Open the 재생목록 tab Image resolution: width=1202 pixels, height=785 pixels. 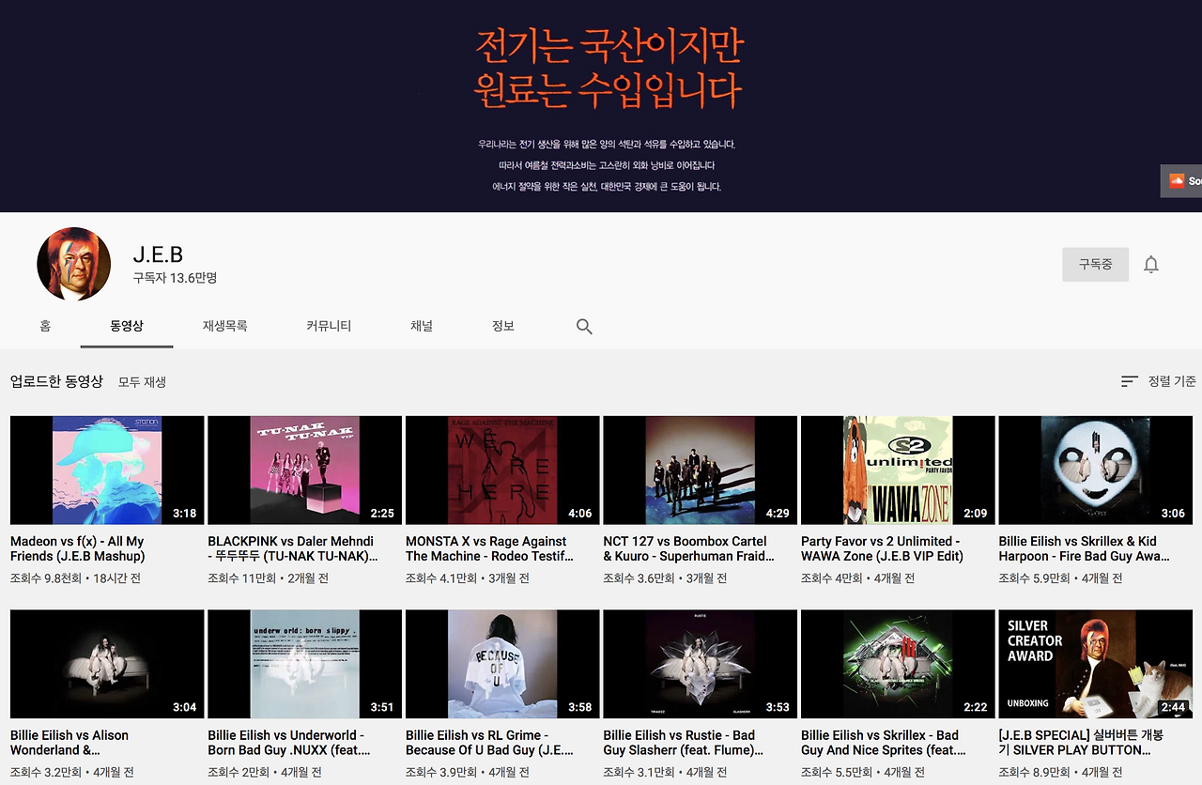coord(225,326)
